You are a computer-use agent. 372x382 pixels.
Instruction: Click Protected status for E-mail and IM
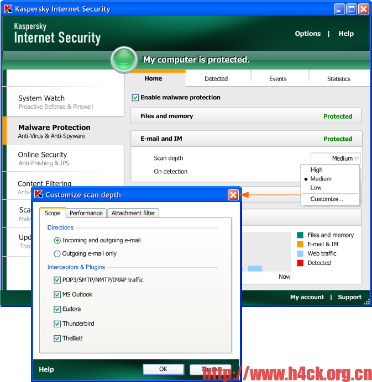pyautogui.click(x=338, y=139)
